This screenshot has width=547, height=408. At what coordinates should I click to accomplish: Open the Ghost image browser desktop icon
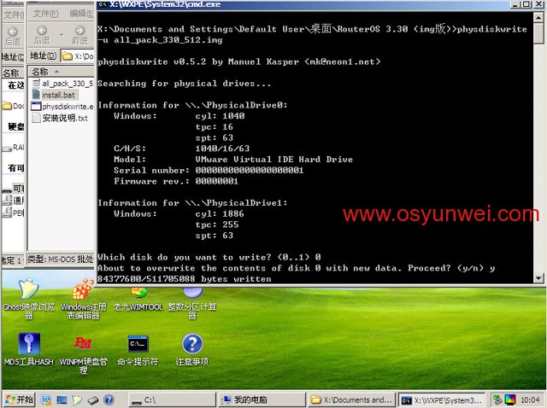28,299
